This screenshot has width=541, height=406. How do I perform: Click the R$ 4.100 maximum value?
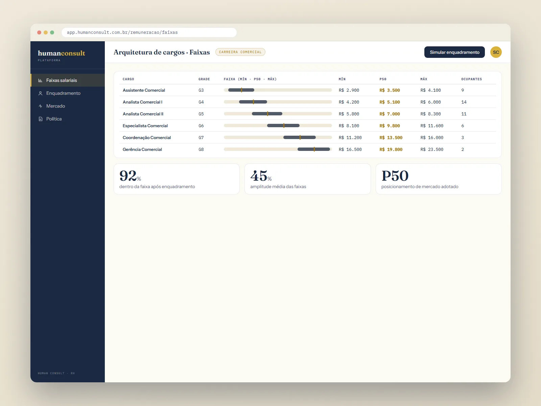point(430,90)
